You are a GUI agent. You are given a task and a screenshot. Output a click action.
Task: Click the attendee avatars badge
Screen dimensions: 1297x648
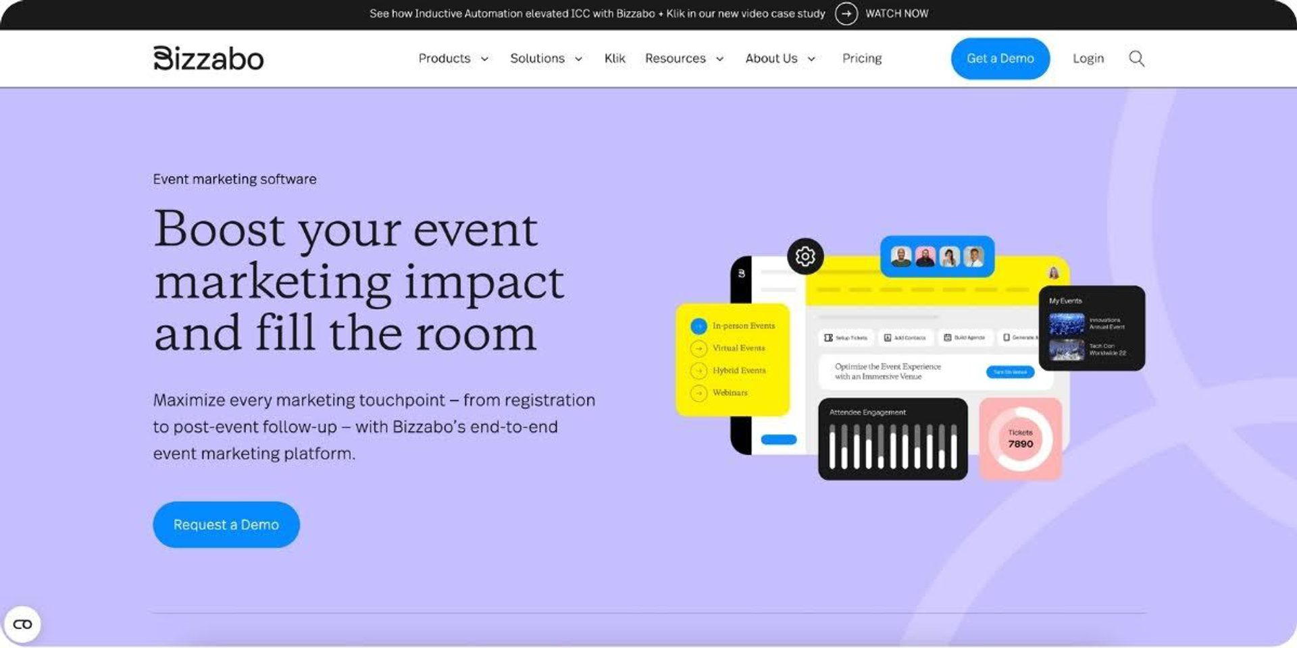pos(936,256)
